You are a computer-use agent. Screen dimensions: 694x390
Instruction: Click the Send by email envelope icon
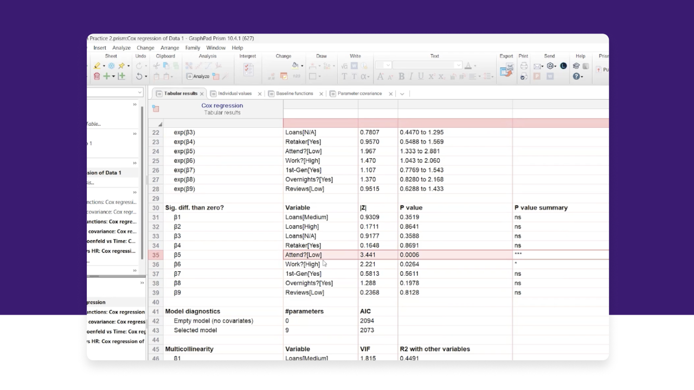[x=537, y=66]
